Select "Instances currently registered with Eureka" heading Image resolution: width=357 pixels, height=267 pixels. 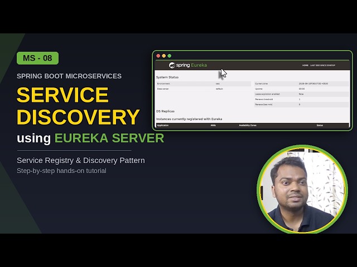pyautogui.click(x=189, y=119)
